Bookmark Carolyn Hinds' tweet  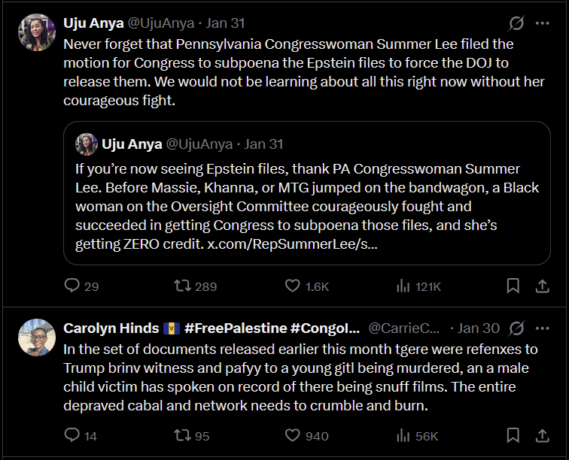point(513,434)
